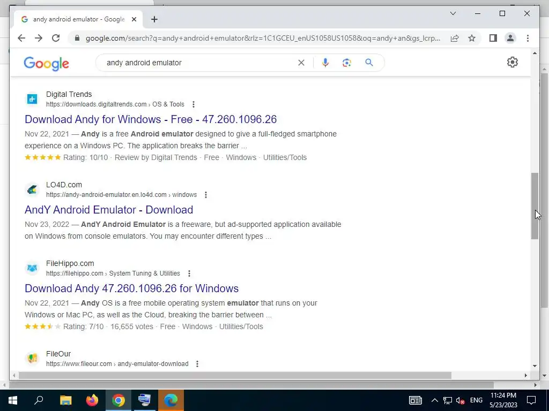Open AndY Android Emulator - Download link
Image resolution: width=549 pixels, height=411 pixels.
(109, 210)
